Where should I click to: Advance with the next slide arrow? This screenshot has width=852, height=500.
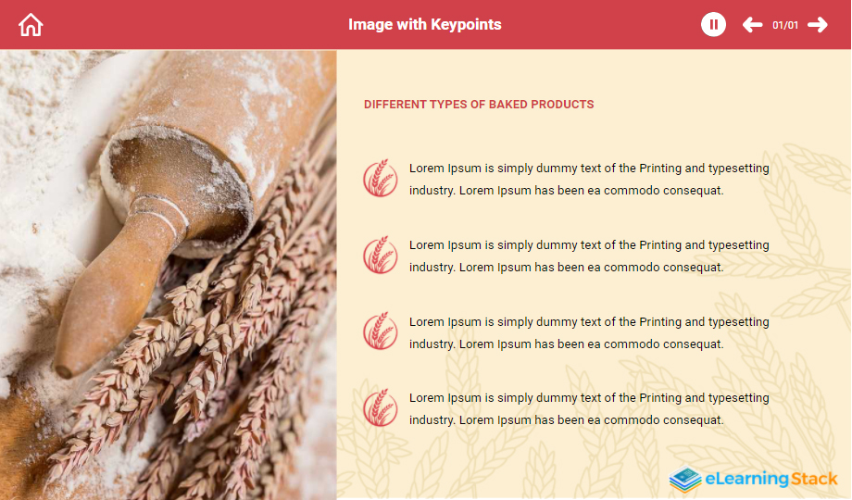coord(818,24)
